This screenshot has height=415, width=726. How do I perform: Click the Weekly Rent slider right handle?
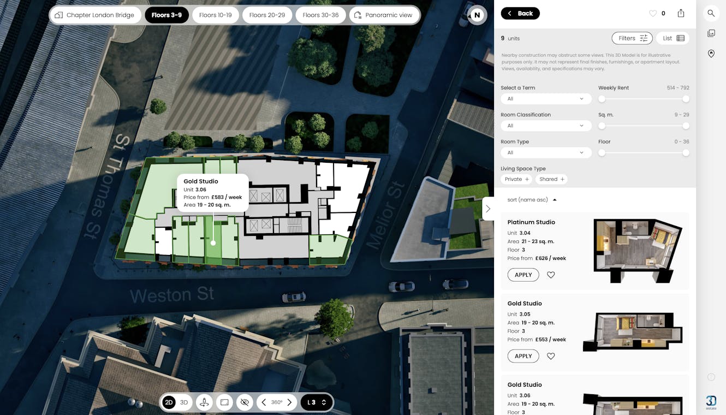pos(686,99)
